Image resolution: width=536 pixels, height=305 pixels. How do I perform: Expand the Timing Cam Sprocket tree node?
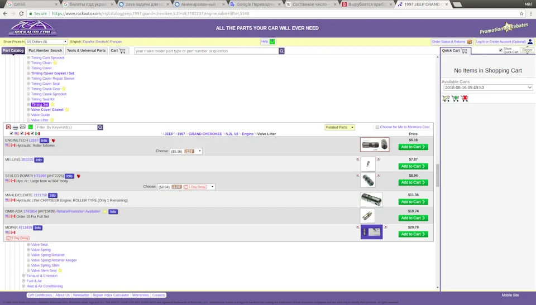(x=28, y=58)
